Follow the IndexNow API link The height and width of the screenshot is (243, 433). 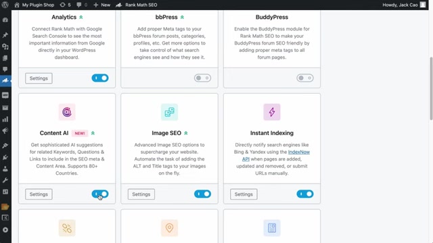tap(276, 155)
